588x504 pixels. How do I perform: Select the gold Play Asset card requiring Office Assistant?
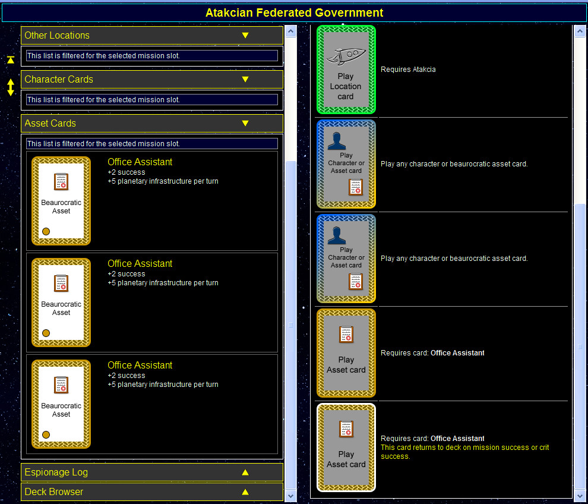(x=346, y=352)
